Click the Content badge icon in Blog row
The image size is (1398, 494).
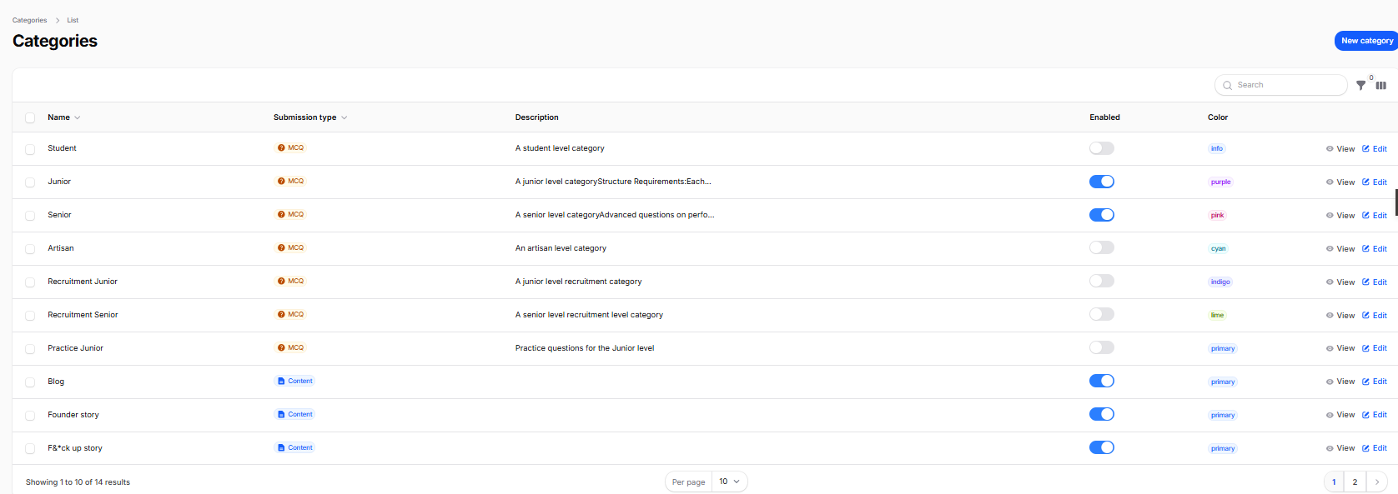click(281, 381)
